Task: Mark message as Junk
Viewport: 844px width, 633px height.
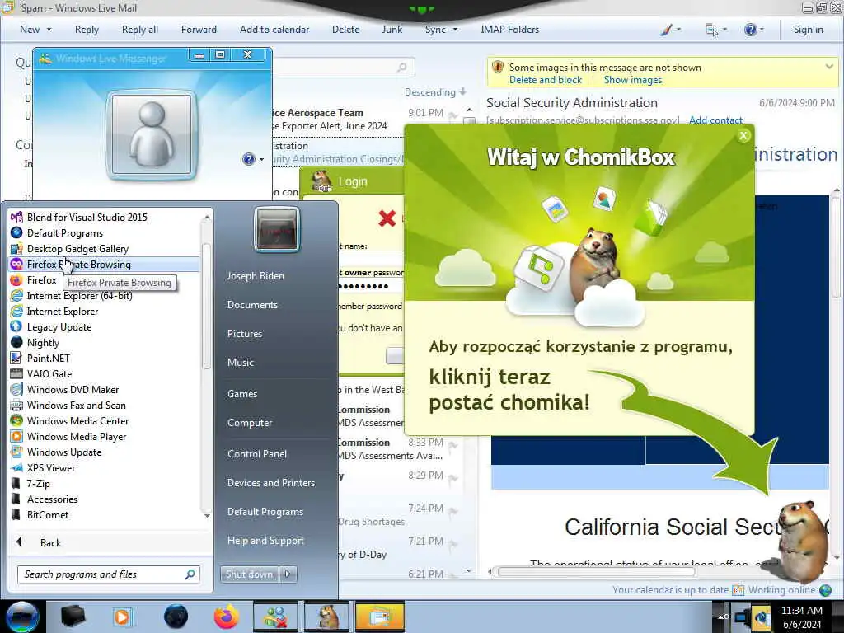Action: click(x=392, y=30)
